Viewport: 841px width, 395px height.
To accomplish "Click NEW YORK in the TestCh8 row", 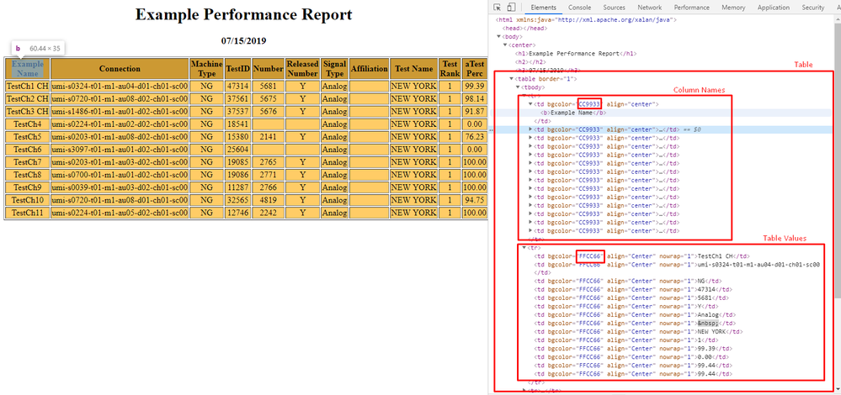I will 414,175.
